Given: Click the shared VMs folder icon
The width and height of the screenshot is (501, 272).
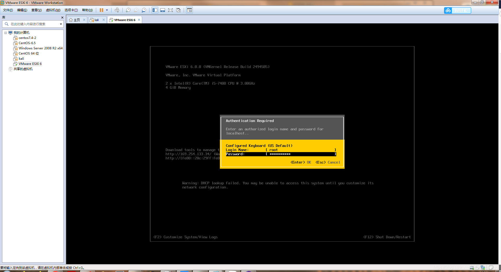Looking at the screenshot, I should 10,69.
